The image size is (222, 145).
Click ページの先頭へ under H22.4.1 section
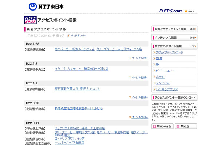pos(140,98)
